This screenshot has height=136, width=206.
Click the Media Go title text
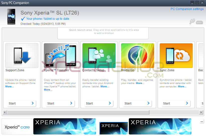click(128, 70)
